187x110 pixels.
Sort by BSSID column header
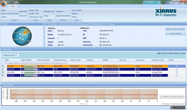coord(110,60)
